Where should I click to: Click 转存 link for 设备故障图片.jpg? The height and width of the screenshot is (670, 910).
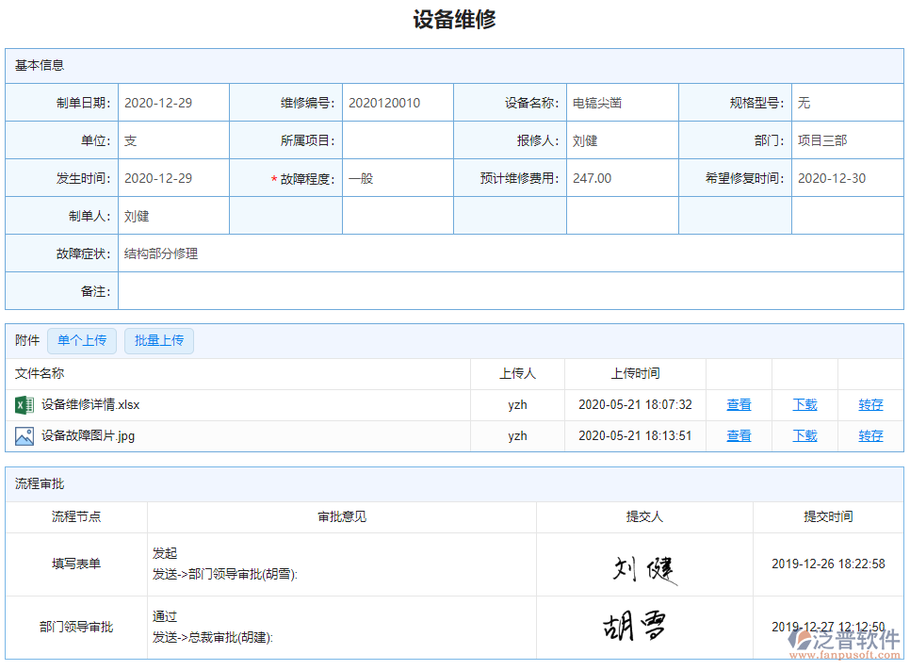click(x=869, y=435)
